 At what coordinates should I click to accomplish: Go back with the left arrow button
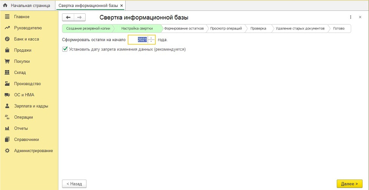point(68,17)
